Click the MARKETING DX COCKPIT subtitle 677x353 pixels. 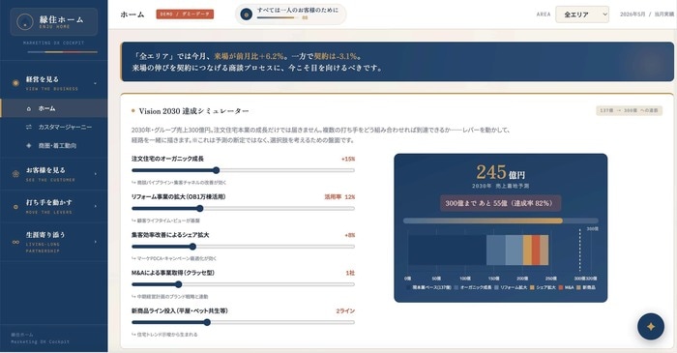pos(54,43)
